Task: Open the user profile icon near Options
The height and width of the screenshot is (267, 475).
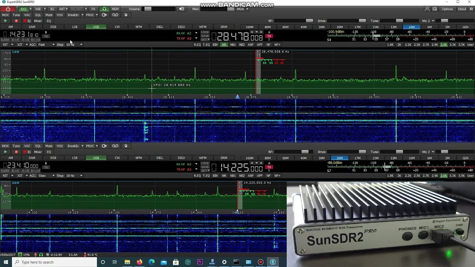Action: [427, 9]
